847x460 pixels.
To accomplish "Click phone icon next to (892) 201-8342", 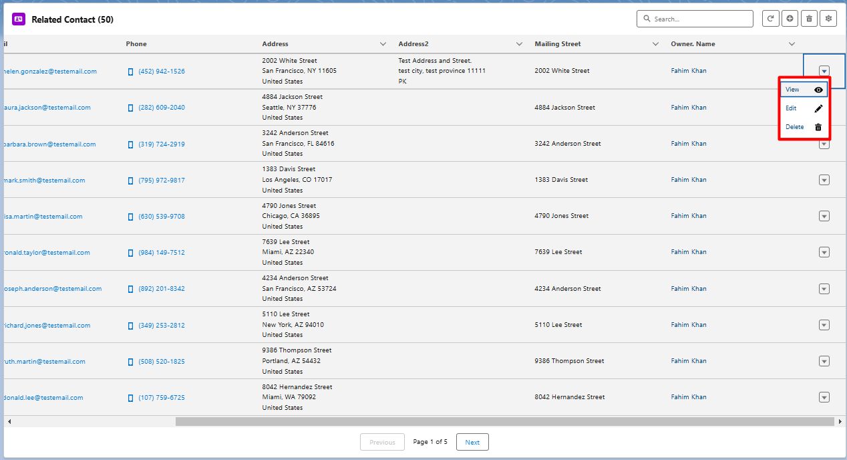I will (130, 289).
